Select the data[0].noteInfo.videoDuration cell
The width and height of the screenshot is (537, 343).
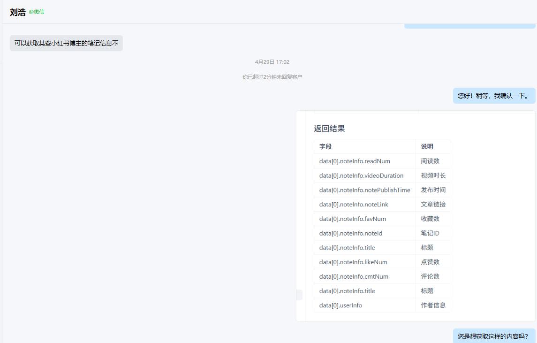pos(365,175)
